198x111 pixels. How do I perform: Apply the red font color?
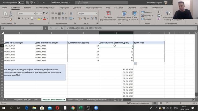45,18
